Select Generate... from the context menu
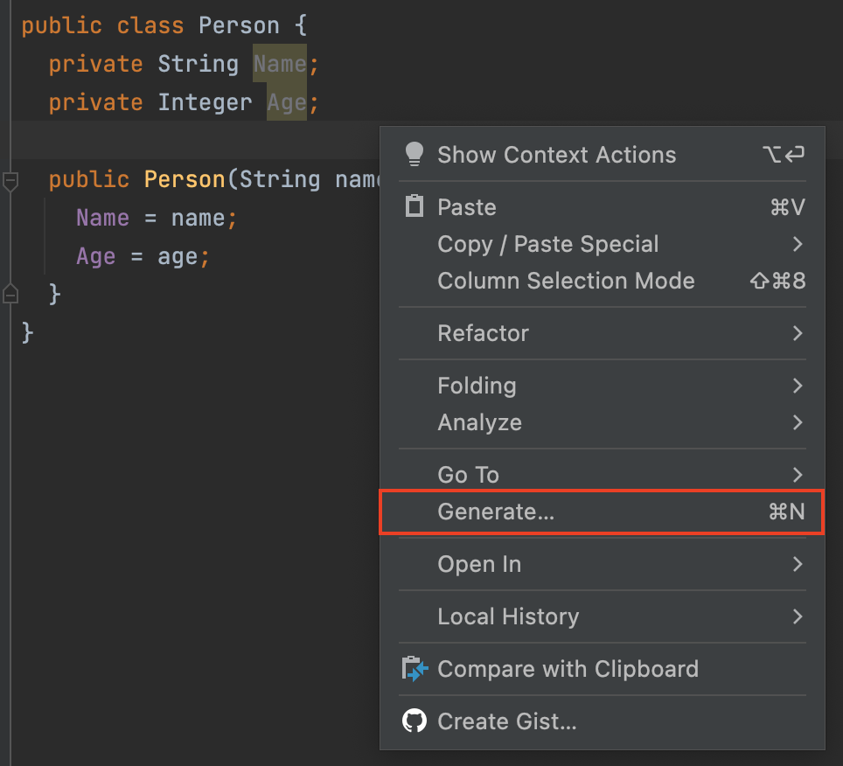Image resolution: width=843 pixels, height=766 pixels. [496, 512]
